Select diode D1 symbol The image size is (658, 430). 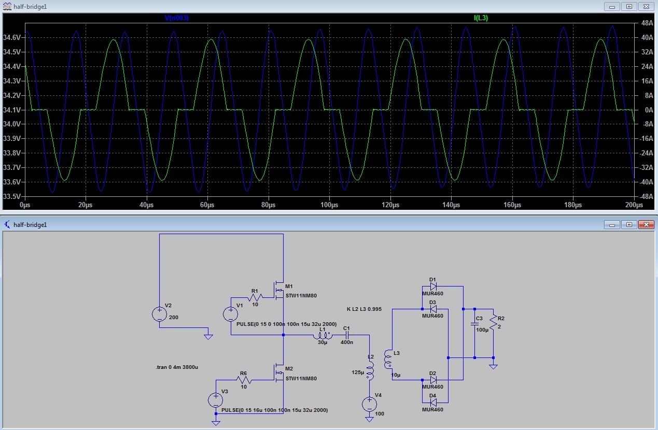coord(433,286)
